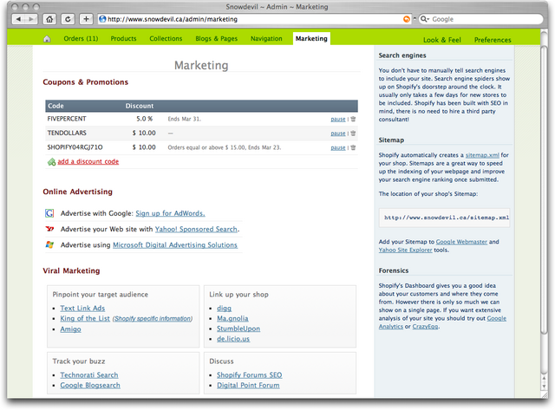Screen dimensions: 555x410
Task: Go to the shop admin home icon
Action: point(47,39)
